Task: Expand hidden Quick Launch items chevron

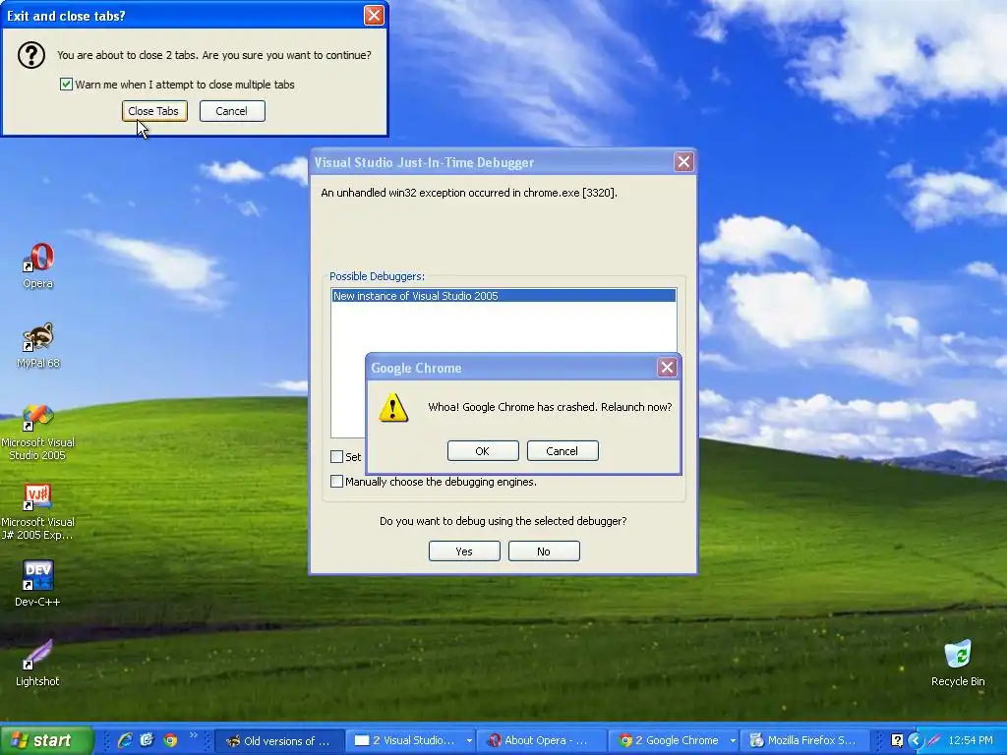Action: [193, 735]
